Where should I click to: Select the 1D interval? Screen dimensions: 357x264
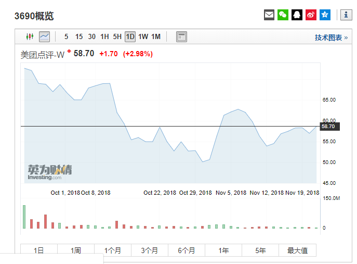[130, 36]
